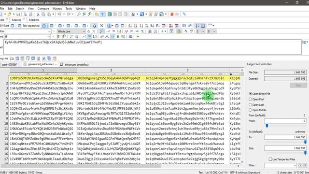This screenshot has width=309, height=174.
Task: Click the Normal mode CSV icon
Action: (13, 26)
